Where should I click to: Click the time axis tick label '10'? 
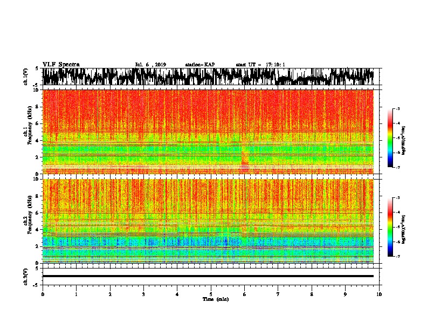[379, 294]
